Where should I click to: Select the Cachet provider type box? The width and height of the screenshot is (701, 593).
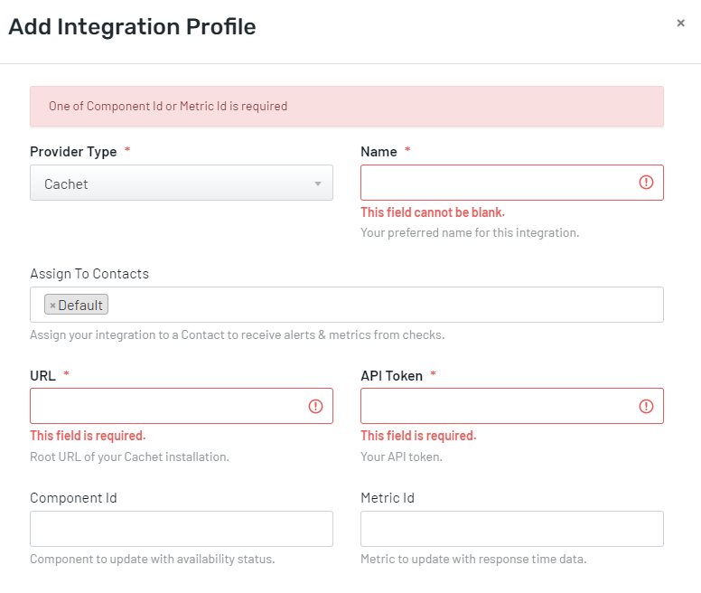172,184
